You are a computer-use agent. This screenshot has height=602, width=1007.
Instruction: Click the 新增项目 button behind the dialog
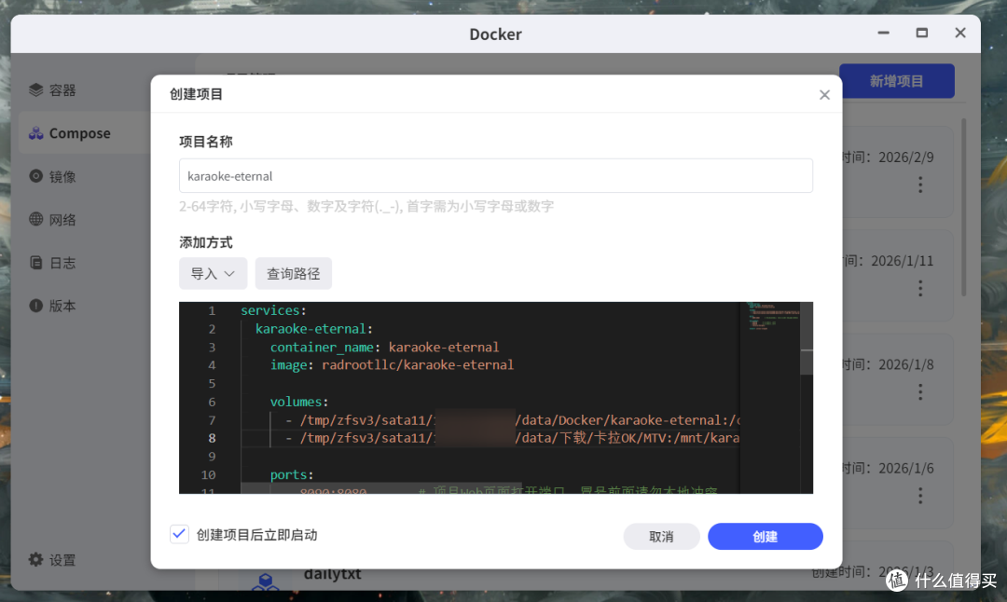click(x=897, y=81)
